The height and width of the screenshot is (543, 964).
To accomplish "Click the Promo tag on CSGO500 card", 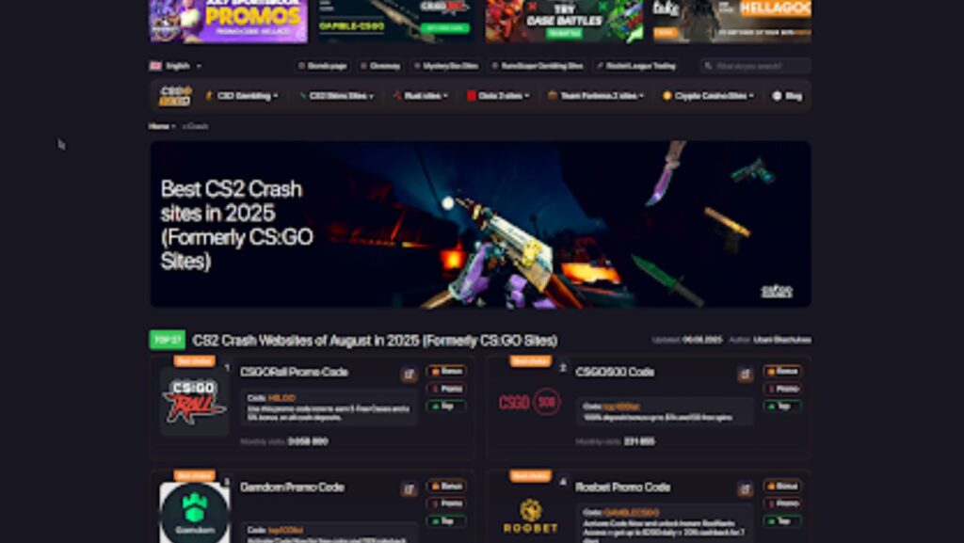I will point(782,389).
